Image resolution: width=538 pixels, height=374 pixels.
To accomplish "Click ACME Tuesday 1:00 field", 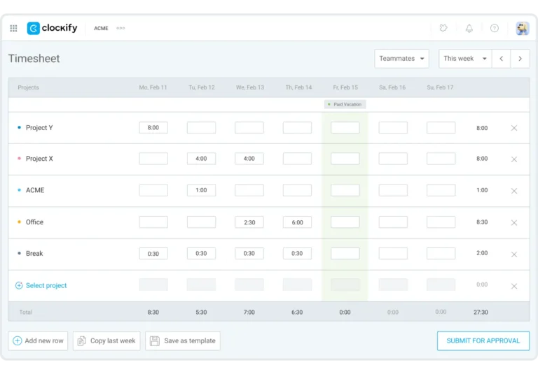I will click(201, 190).
